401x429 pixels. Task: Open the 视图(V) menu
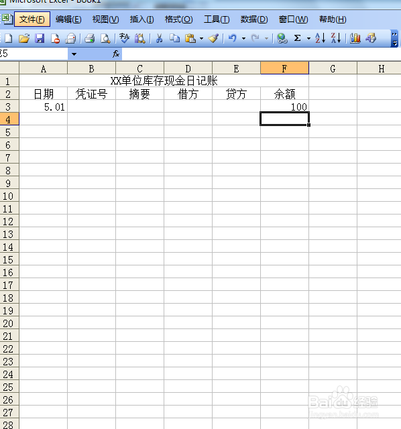click(106, 19)
